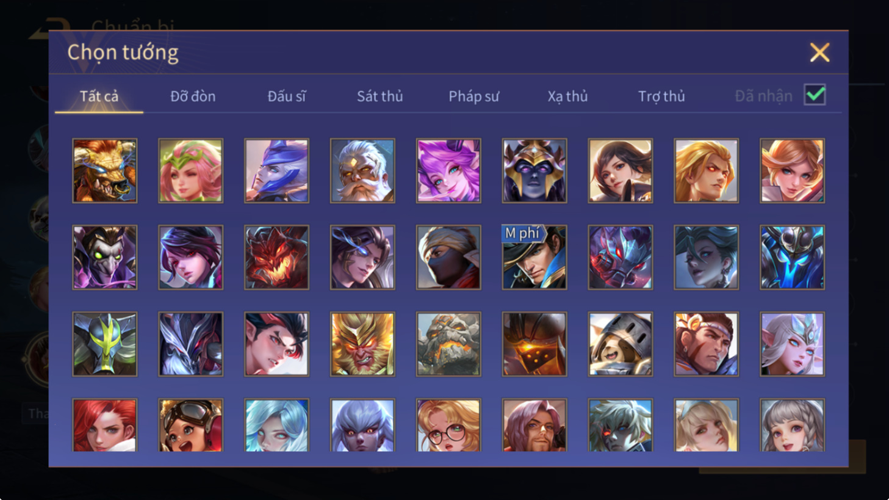Pick the pink-haired elf with green crown
889x500 pixels.
click(x=191, y=170)
